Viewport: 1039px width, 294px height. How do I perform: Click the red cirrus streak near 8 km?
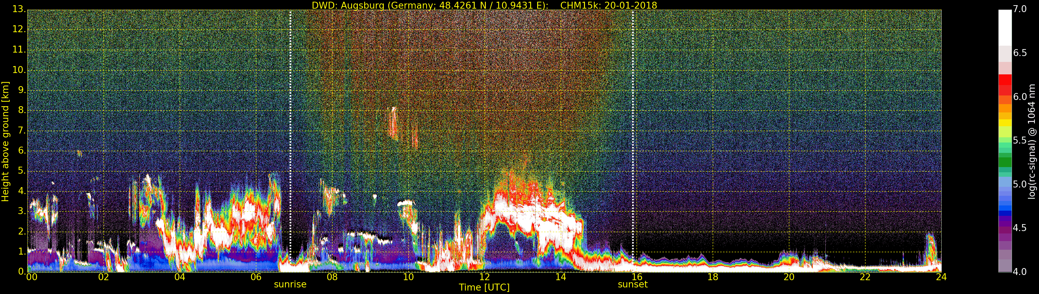[x=392, y=123]
